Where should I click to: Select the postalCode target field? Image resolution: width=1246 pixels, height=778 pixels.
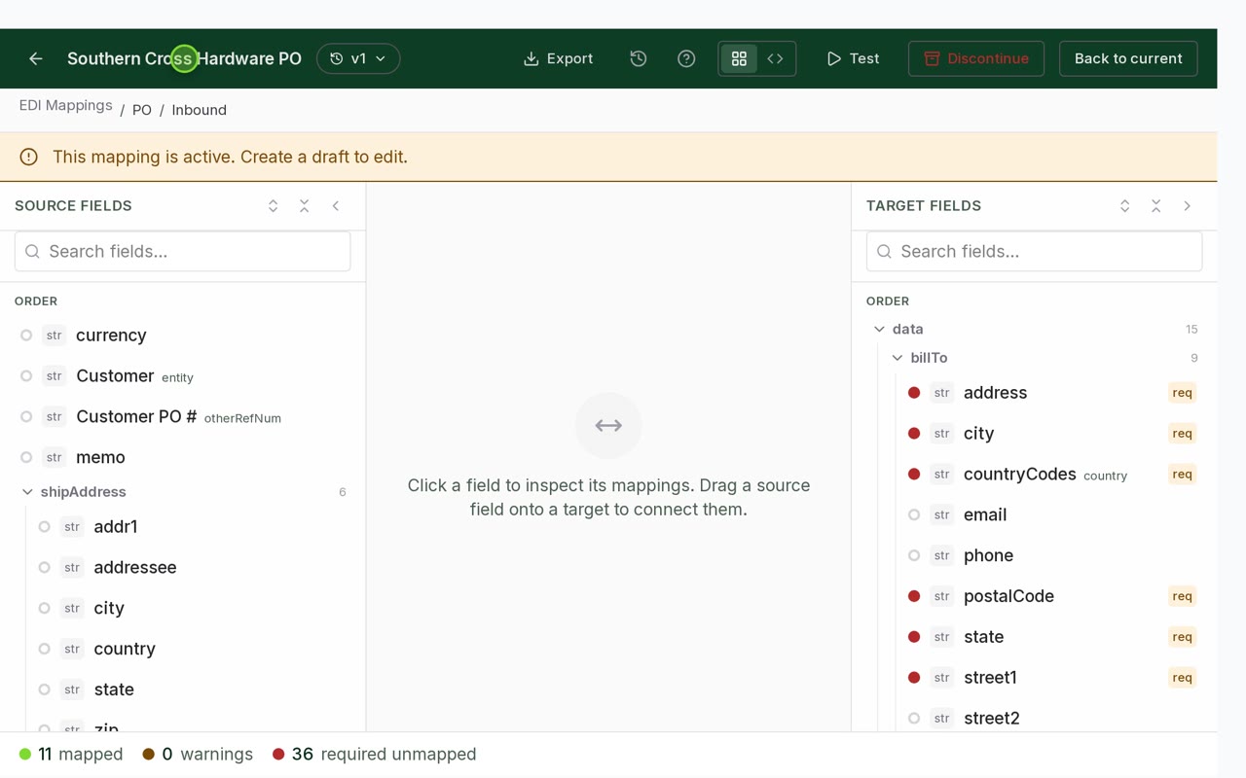tap(1052, 596)
